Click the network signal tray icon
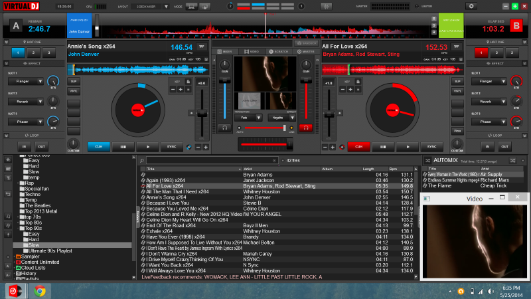This screenshot has height=299, width=531. [481, 292]
